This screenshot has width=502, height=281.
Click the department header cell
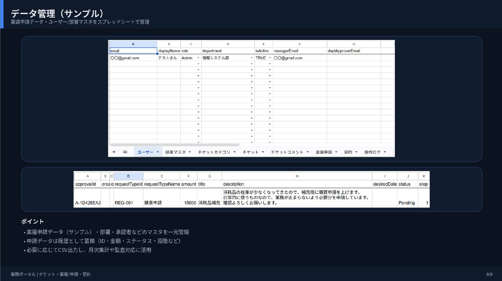tap(228, 51)
